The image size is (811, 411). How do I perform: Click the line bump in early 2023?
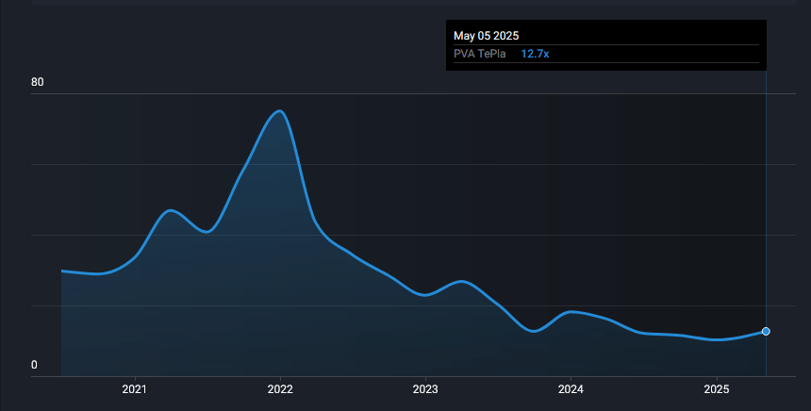(461, 281)
